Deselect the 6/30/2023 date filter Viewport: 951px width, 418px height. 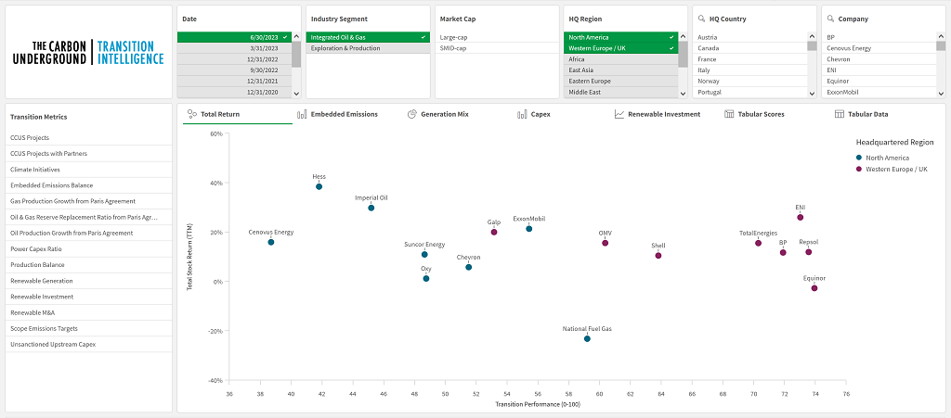234,37
